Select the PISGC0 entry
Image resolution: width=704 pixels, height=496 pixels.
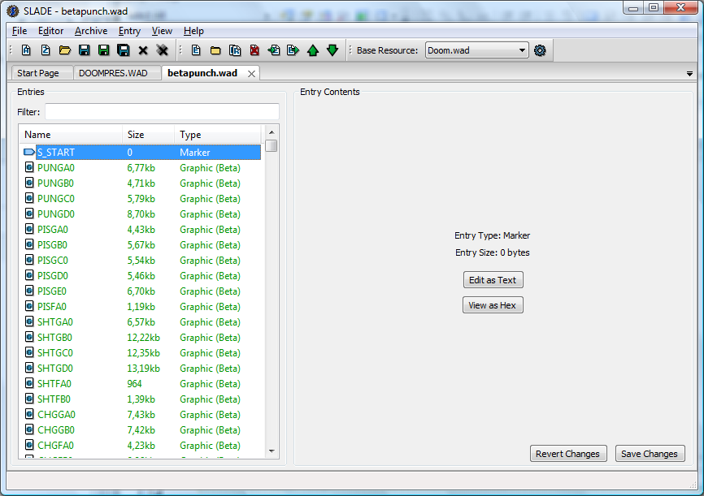click(140, 260)
